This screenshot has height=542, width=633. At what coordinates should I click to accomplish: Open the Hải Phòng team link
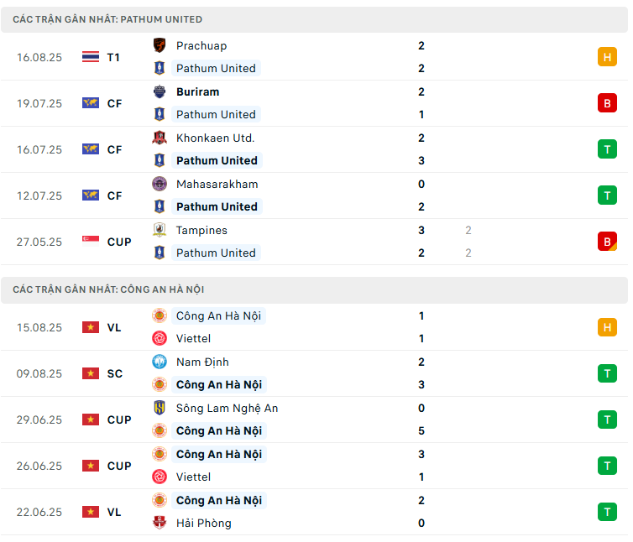pos(203,523)
